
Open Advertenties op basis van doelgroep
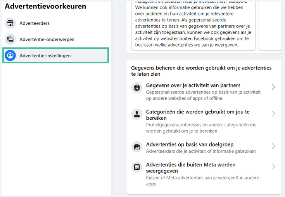point(204,148)
